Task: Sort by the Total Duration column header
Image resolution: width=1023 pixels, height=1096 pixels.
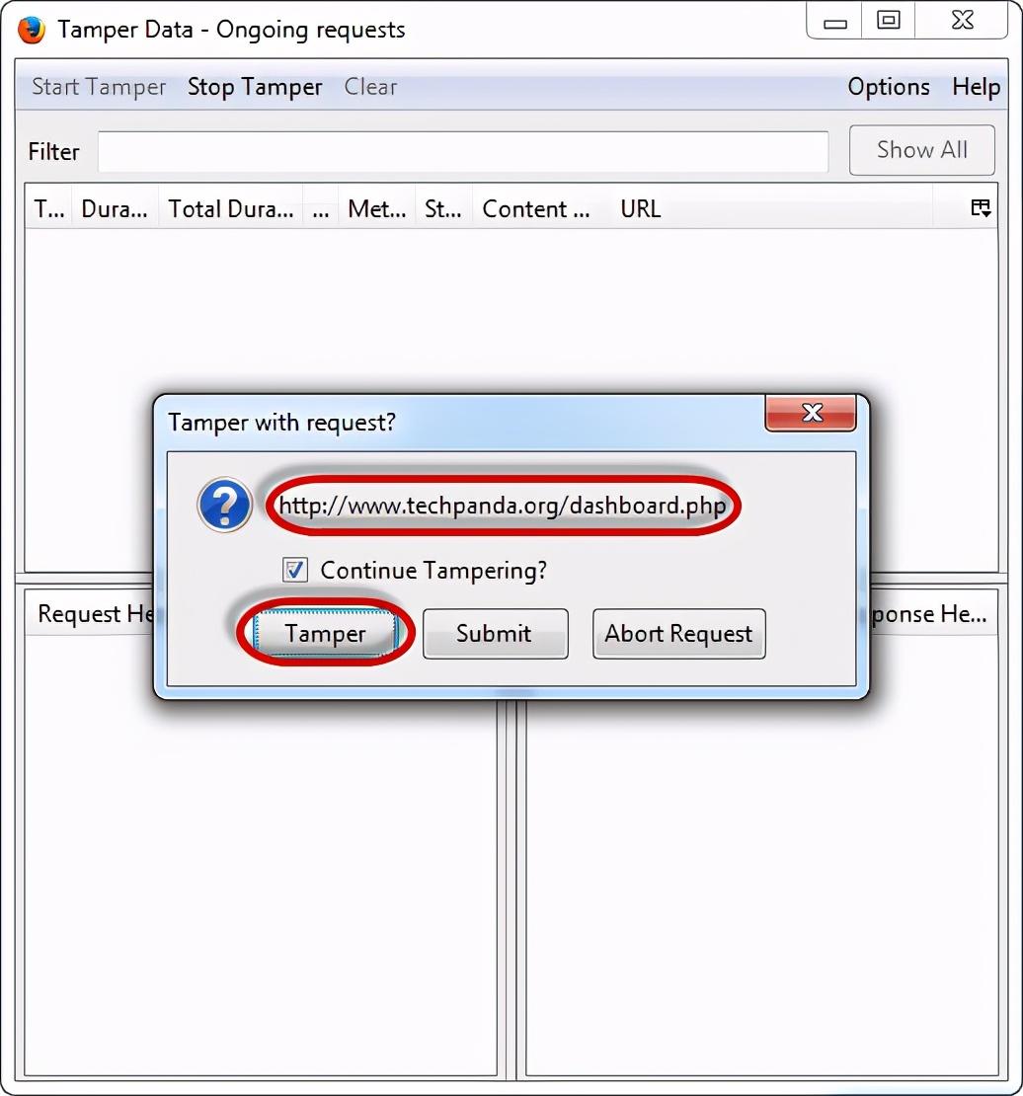Action: (231, 208)
